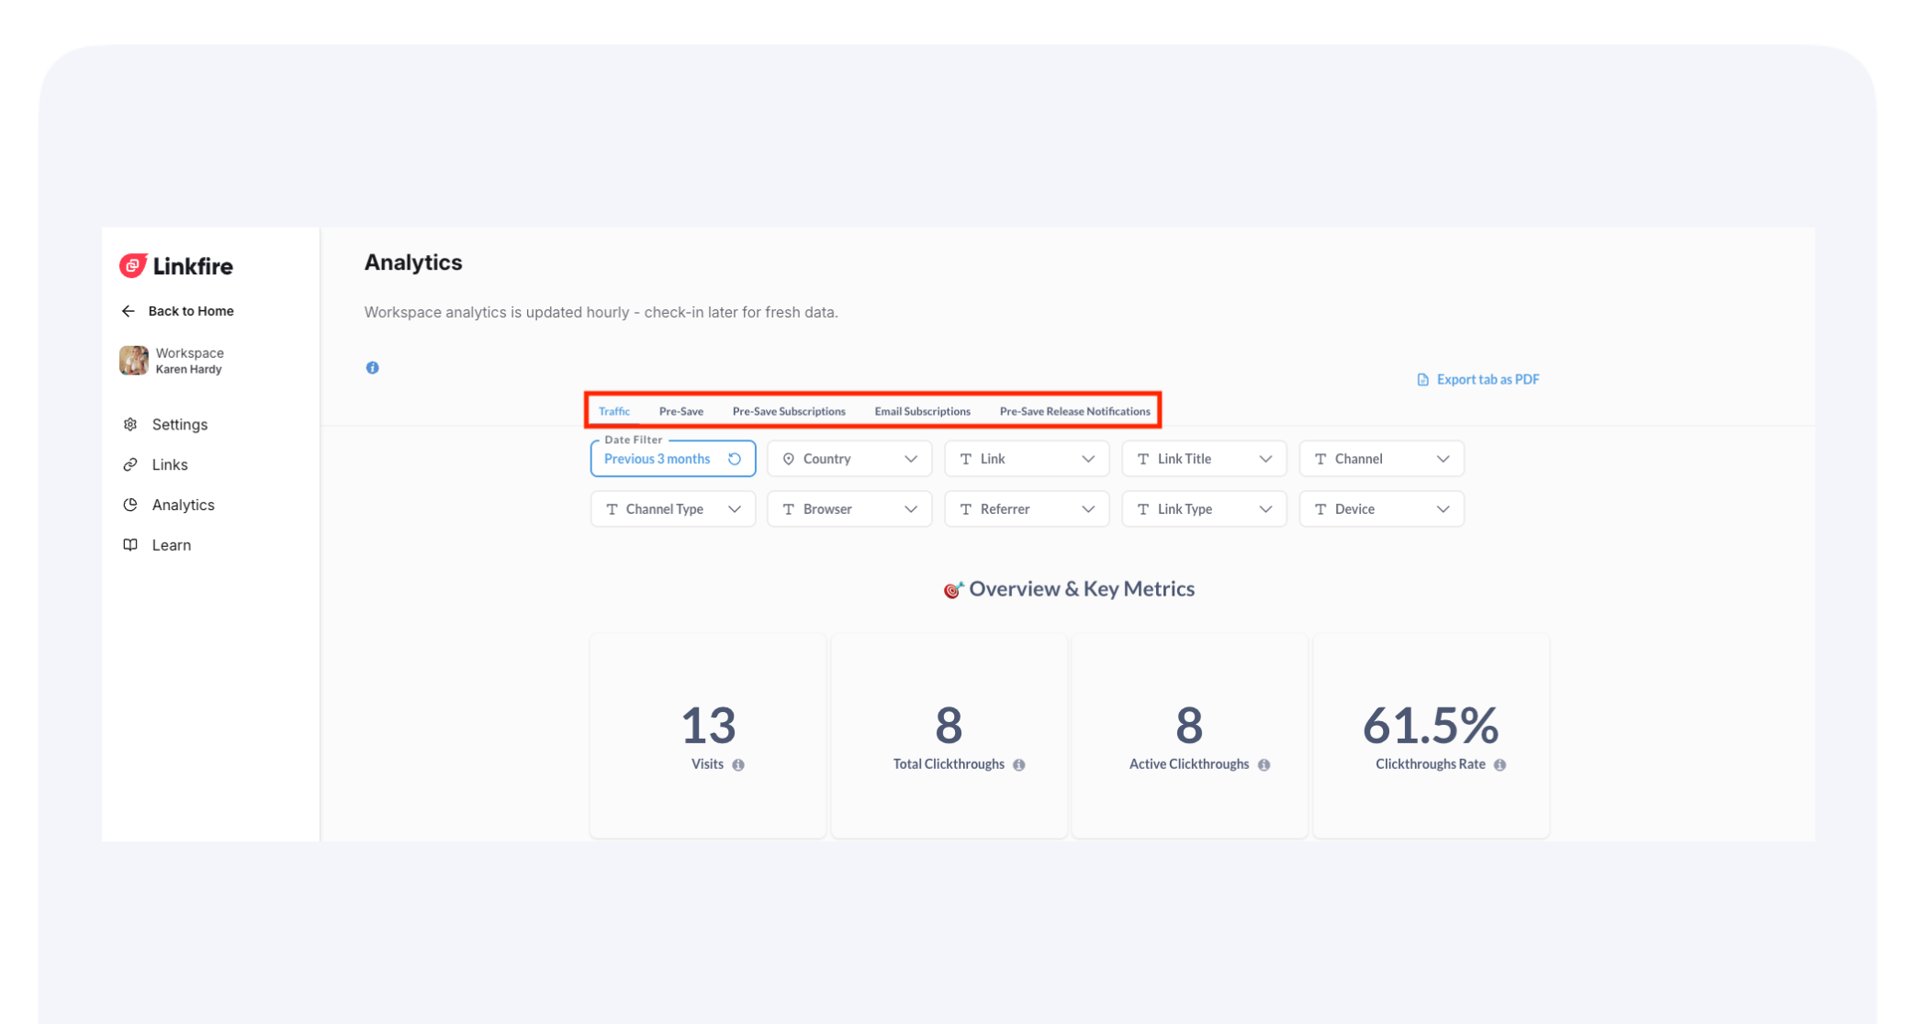Select Pre-Save Release Notifications tab

click(x=1074, y=411)
